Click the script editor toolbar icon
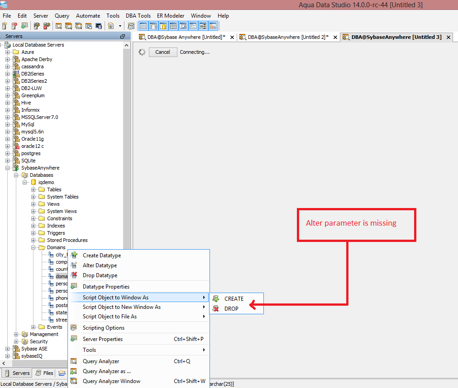Viewport: 458px width, 388px height. click(x=111, y=26)
